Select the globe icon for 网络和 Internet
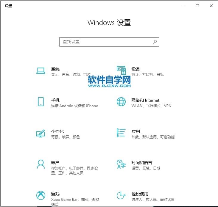The image size is (218, 207). [x=121, y=102]
